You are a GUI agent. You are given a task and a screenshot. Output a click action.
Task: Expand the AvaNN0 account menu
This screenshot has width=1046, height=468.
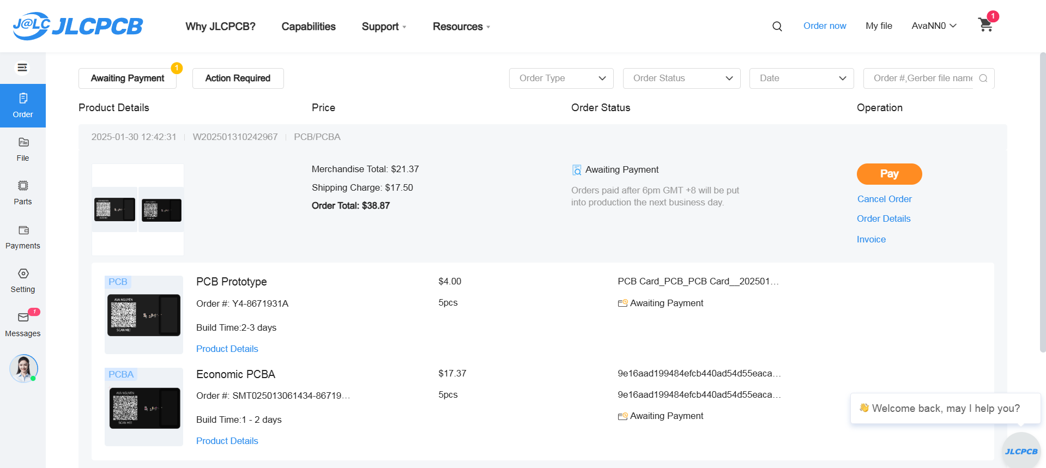[934, 26]
